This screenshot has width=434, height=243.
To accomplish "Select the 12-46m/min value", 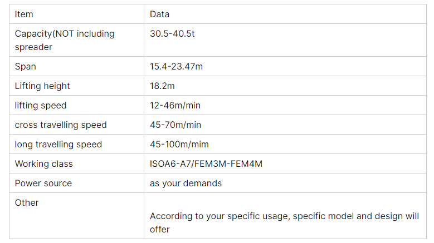I will click(x=175, y=105).
